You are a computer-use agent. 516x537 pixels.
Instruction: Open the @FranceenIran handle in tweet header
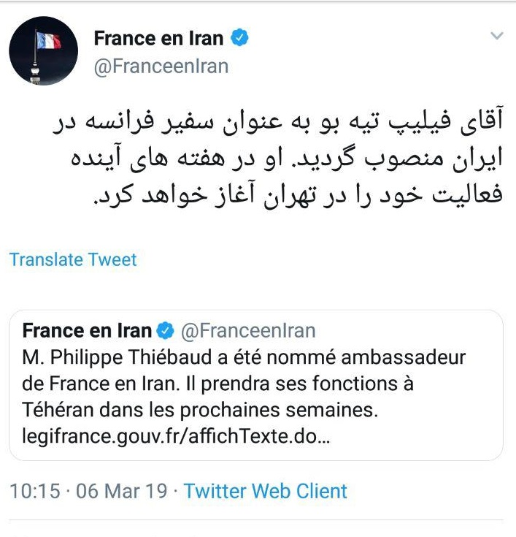click(x=161, y=66)
